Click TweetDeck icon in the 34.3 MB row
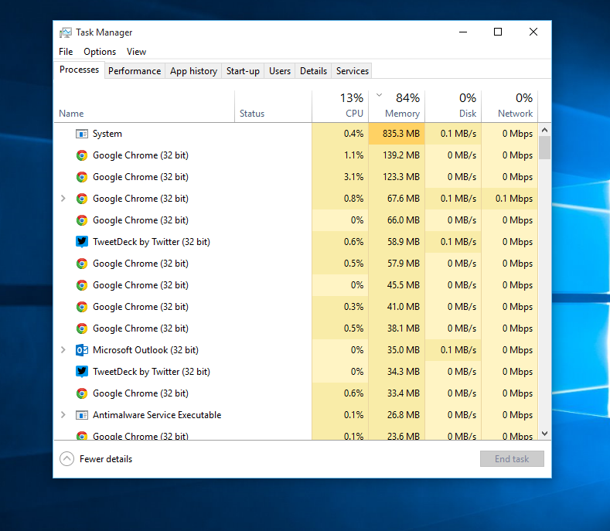The height and width of the screenshot is (531, 610). click(82, 372)
